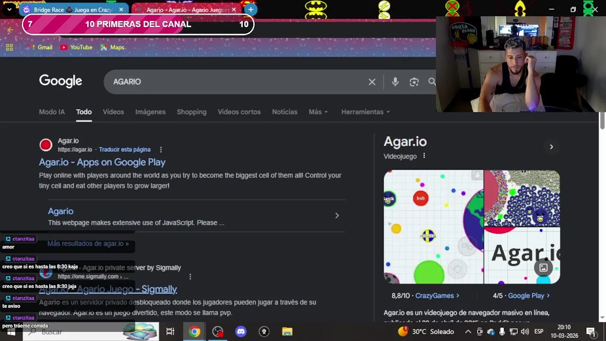Open the apps grid in bookmarks bar
The height and width of the screenshot is (341, 606).
pyautogui.click(x=9, y=47)
